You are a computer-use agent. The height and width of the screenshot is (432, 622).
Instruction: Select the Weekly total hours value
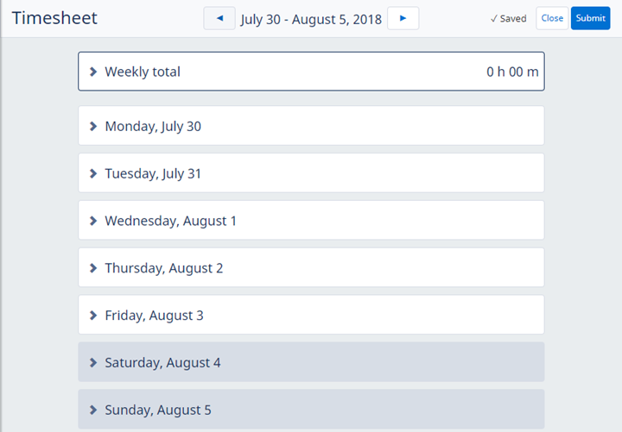click(512, 72)
